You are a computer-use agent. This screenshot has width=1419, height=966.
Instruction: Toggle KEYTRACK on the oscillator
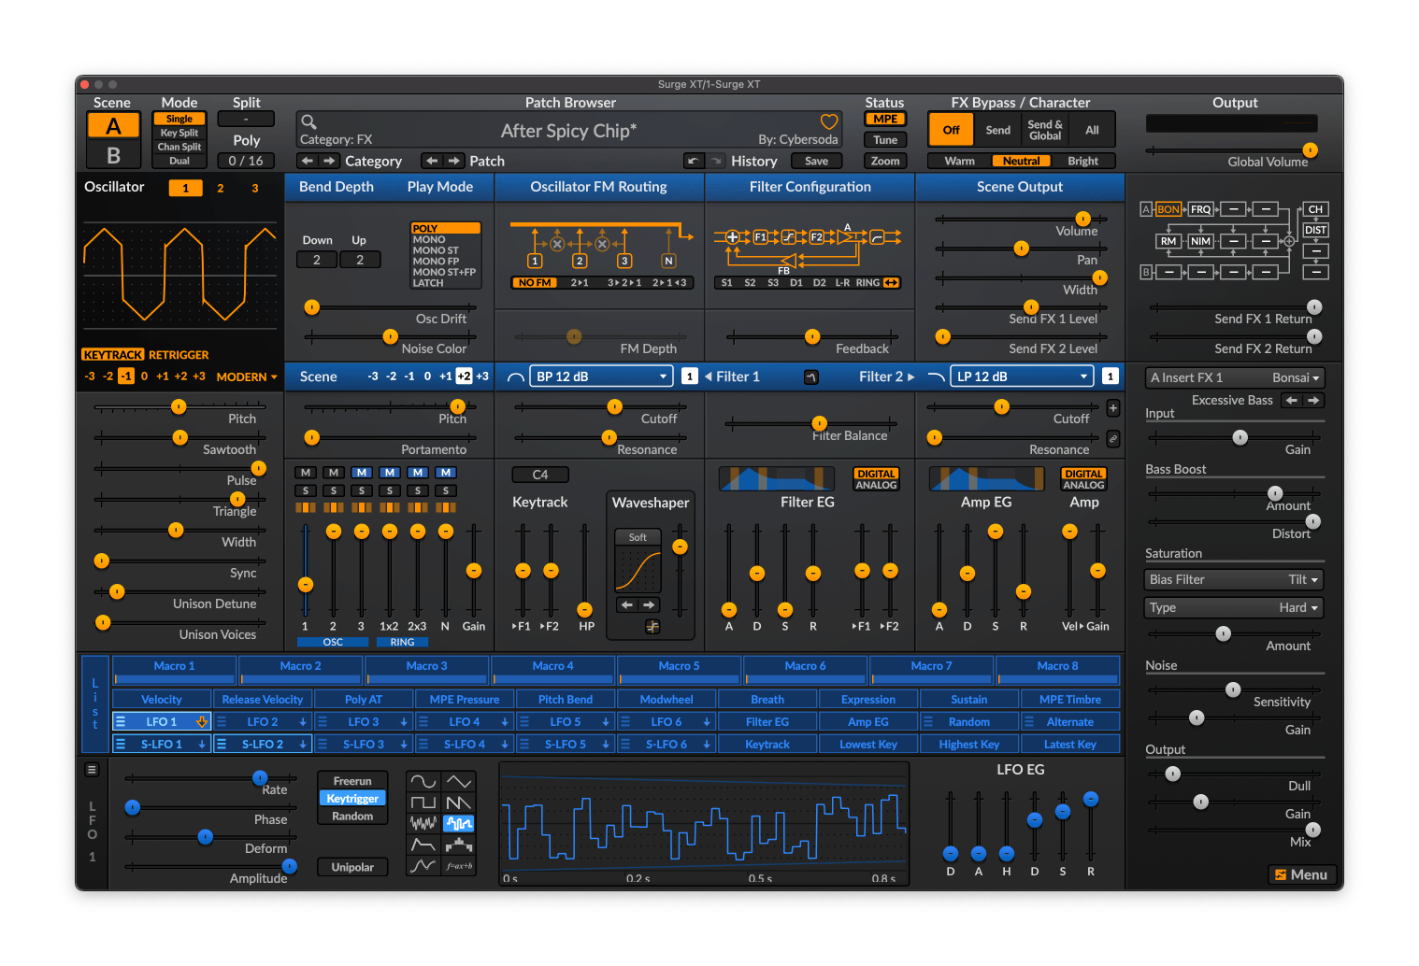(x=112, y=354)
